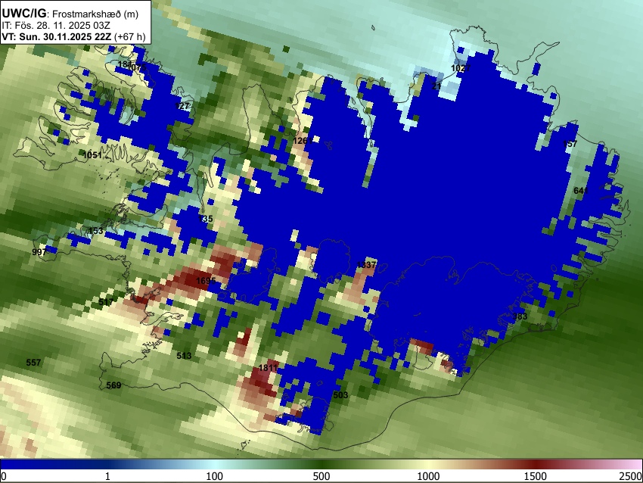Click the map value '557' over the sea
Screen dimensions: 643x483
point(33,363)
